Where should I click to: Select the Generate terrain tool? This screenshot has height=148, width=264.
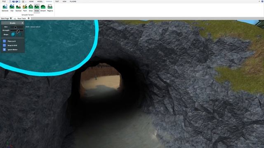5,8
